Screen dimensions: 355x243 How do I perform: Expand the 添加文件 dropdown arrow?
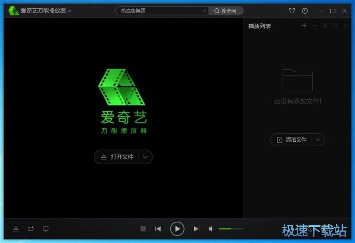318,140
